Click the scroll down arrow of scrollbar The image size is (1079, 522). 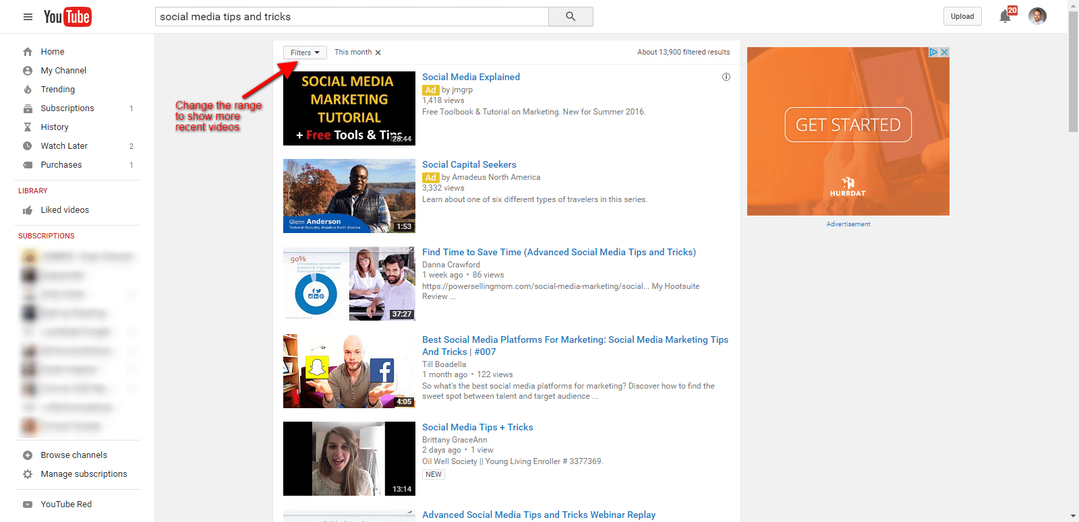(1073, 517)
